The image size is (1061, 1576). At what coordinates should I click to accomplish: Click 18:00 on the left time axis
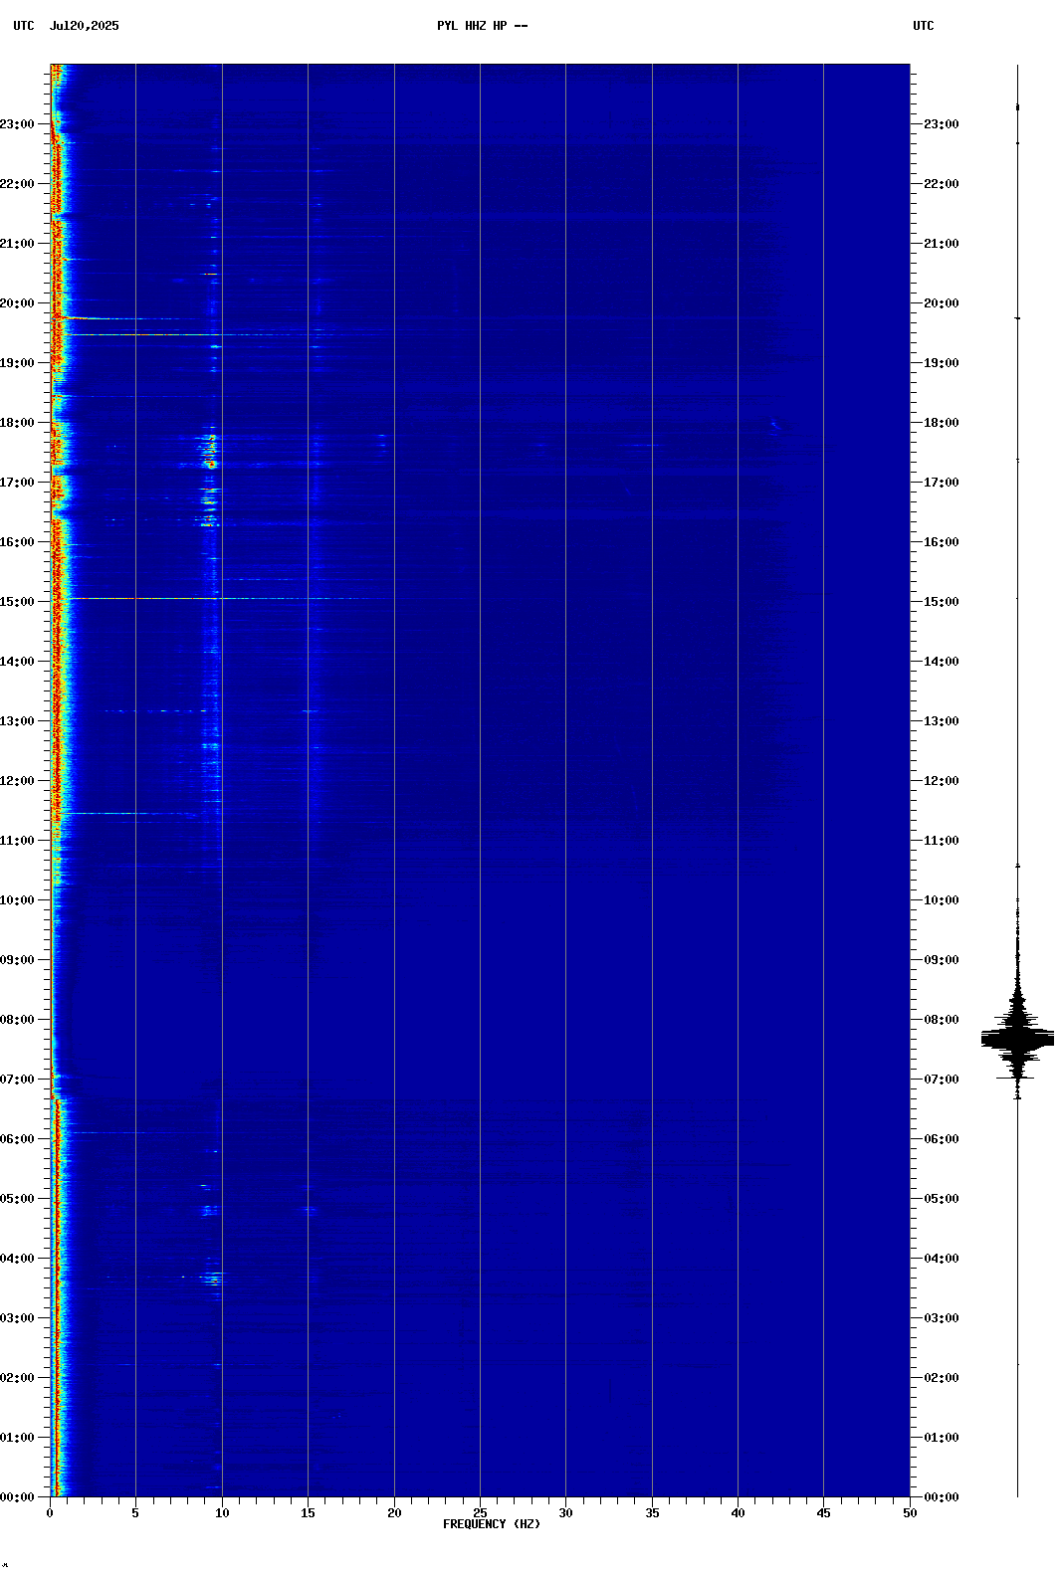(17, 423)
